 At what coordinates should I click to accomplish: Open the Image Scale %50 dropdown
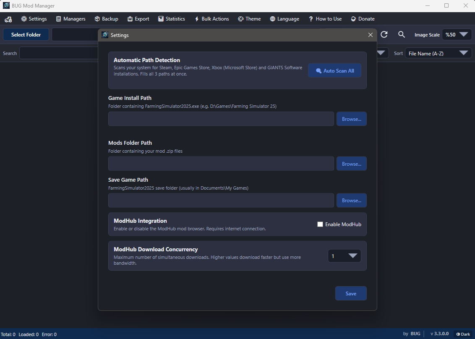point(457,34)
